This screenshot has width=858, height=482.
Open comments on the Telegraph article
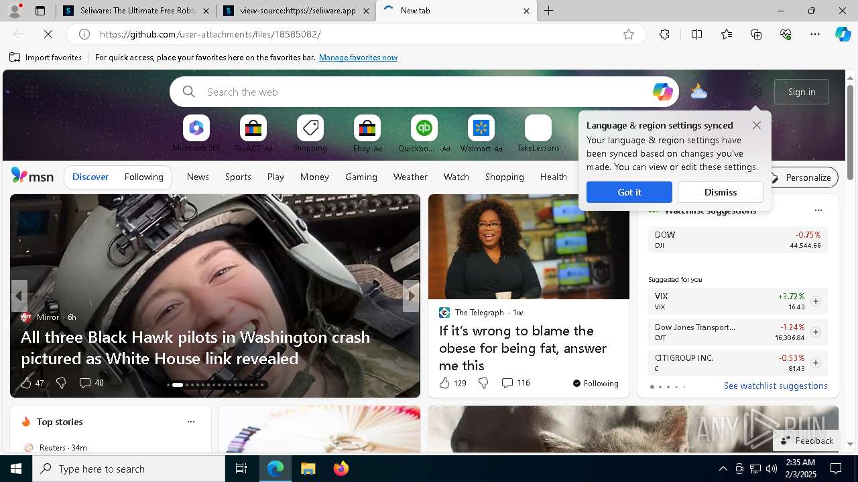pyautogui.click(x=515, y=383)
